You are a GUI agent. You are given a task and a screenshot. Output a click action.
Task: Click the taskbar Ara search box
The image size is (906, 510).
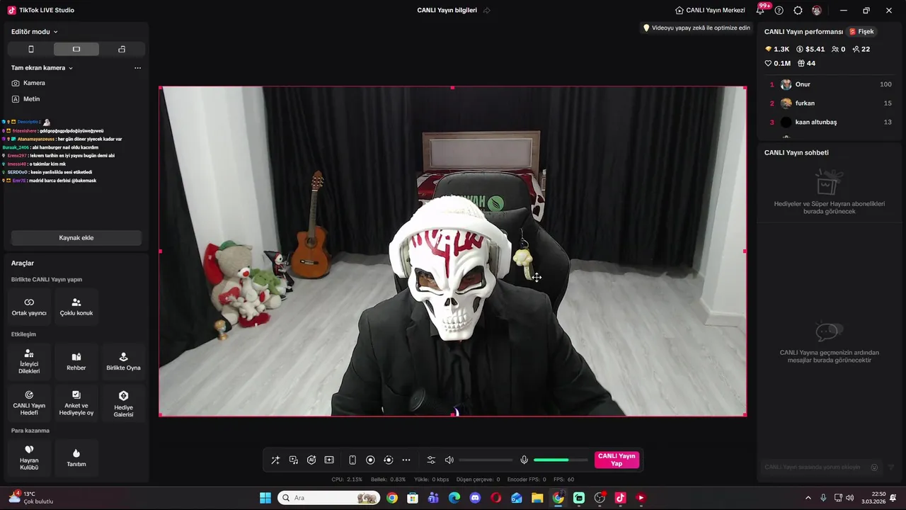pyautogui.click(x=328, y=498)
